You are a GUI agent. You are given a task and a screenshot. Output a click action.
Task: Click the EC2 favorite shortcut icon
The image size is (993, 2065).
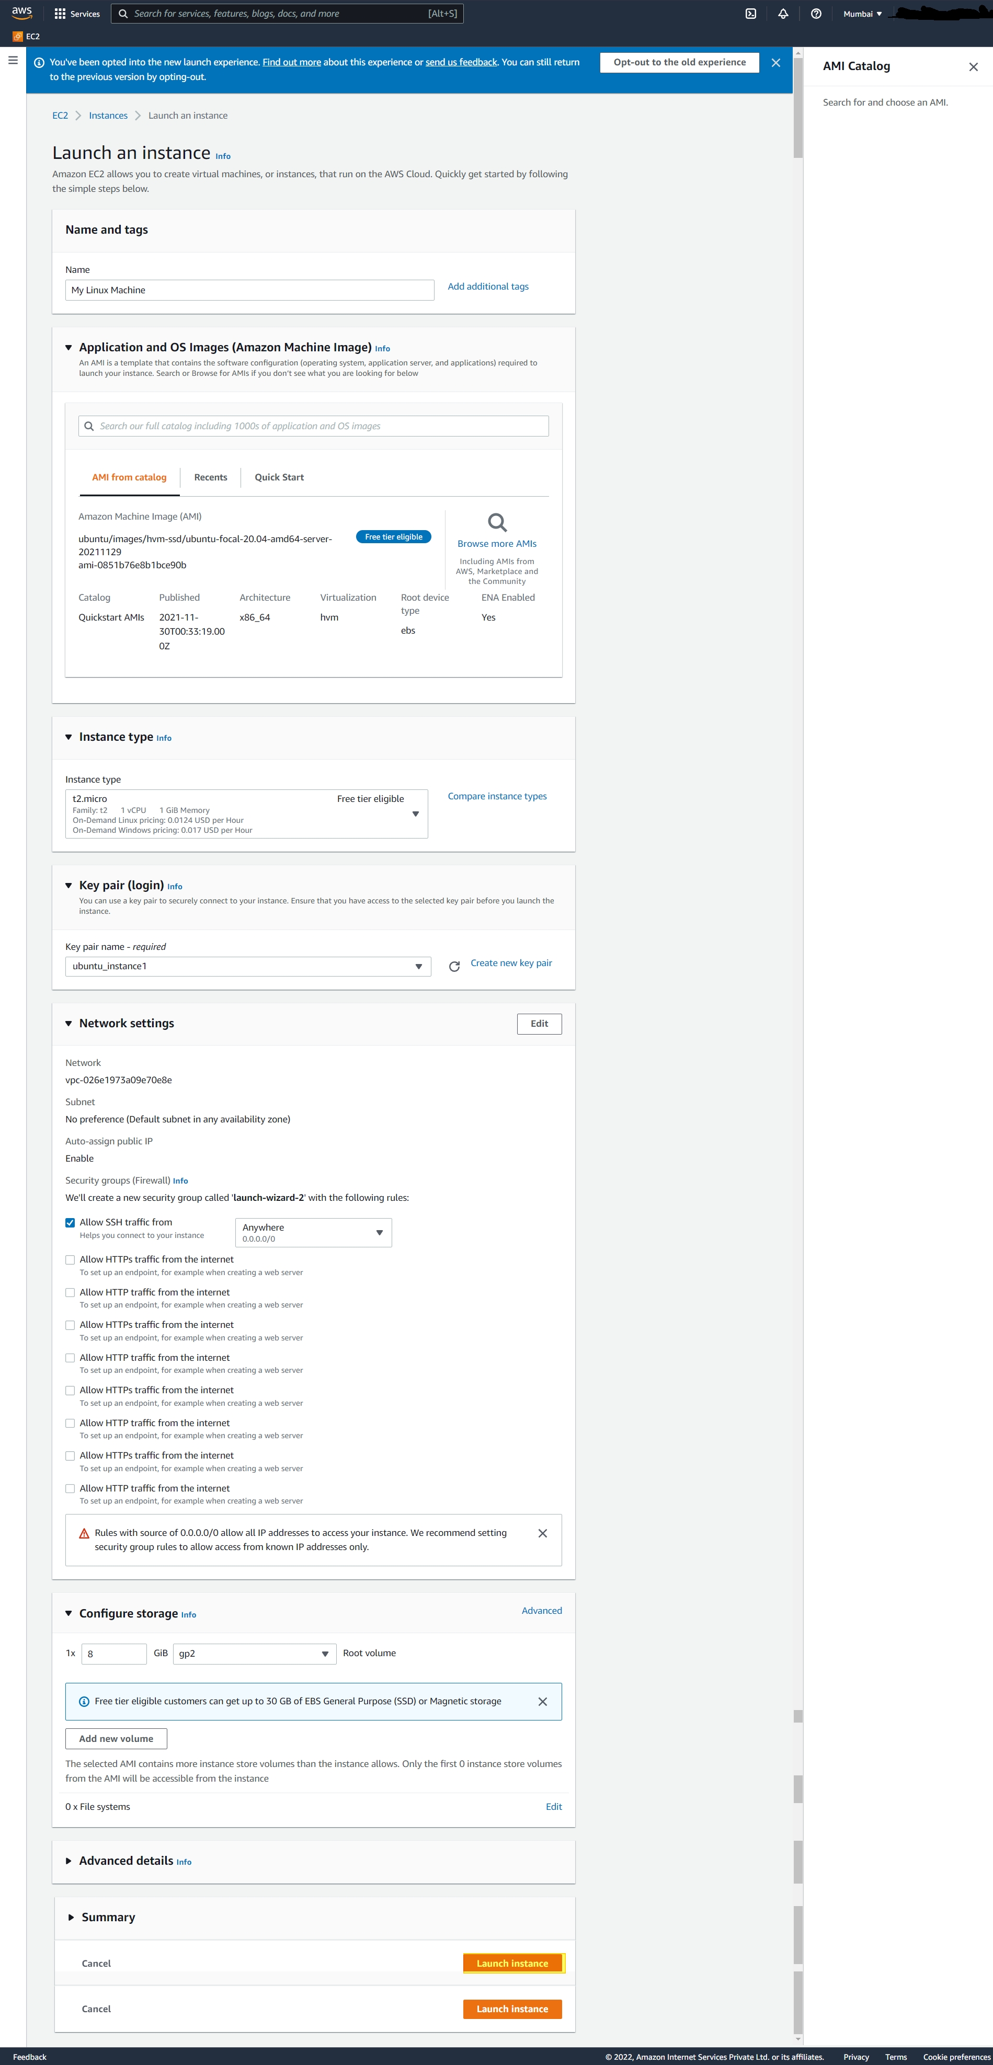18,36
